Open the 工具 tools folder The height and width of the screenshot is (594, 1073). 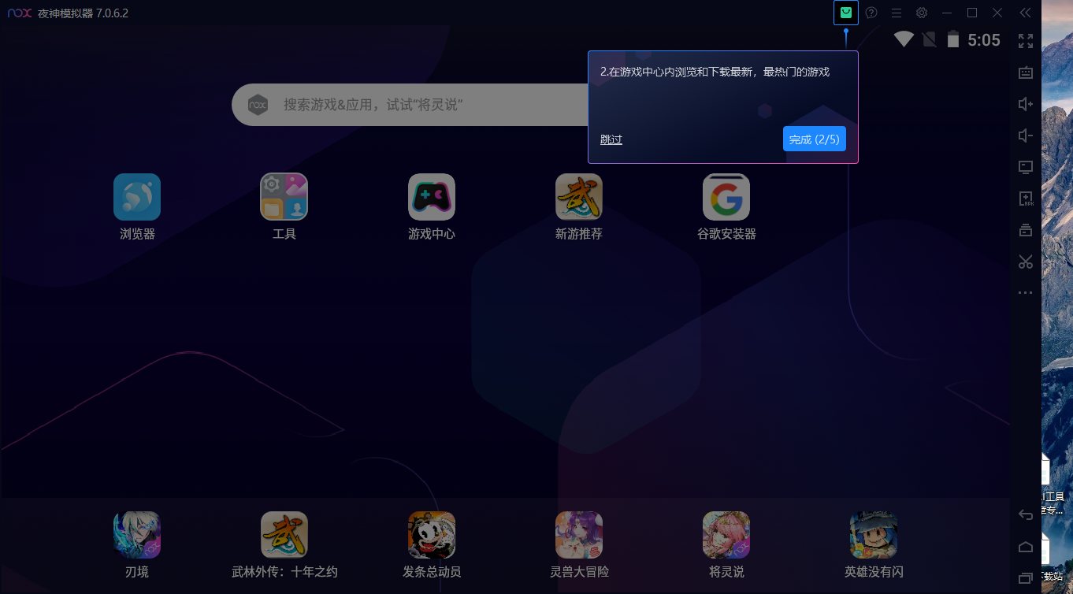[x=284, y=197]
